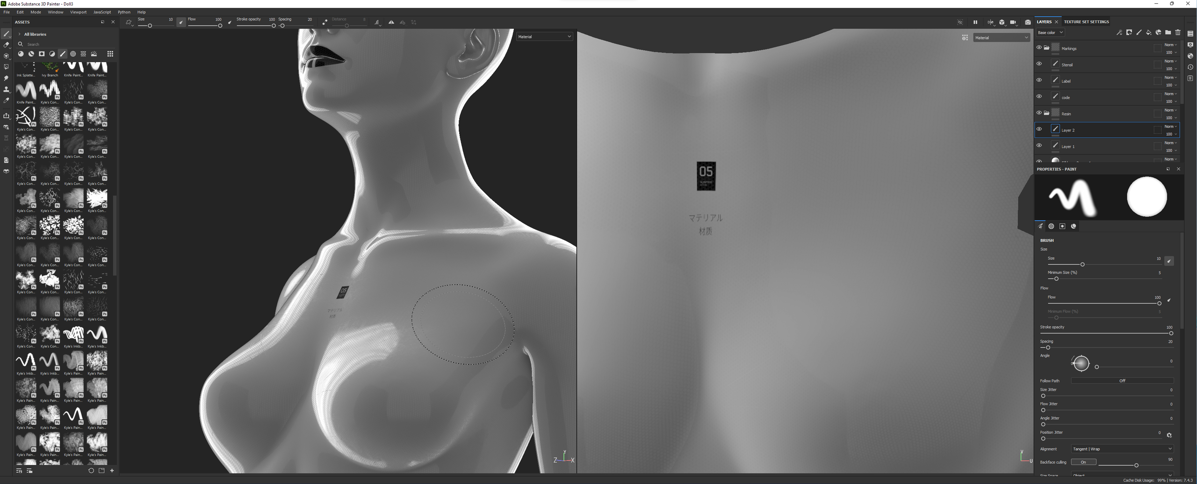Toggle visibility of Layer 2
1197x484 pixels.
[1039, 129]
